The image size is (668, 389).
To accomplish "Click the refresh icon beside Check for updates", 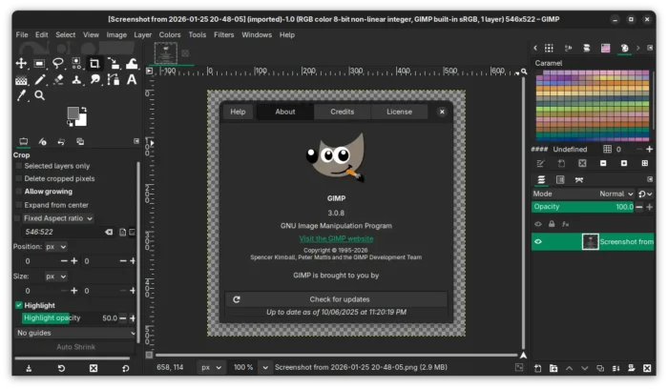I will click(x=237, y=299).
